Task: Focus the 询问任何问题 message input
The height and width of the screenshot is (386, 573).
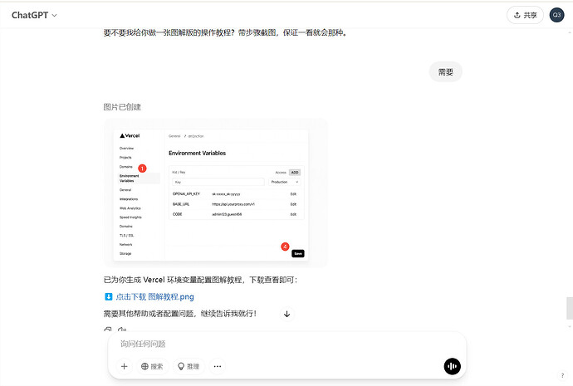Action: point(286,344)
